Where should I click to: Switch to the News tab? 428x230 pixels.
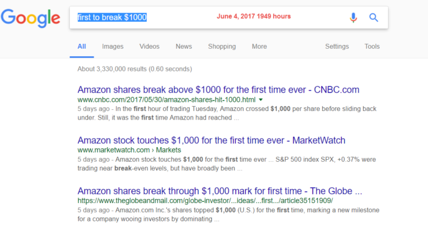point(183,46)
